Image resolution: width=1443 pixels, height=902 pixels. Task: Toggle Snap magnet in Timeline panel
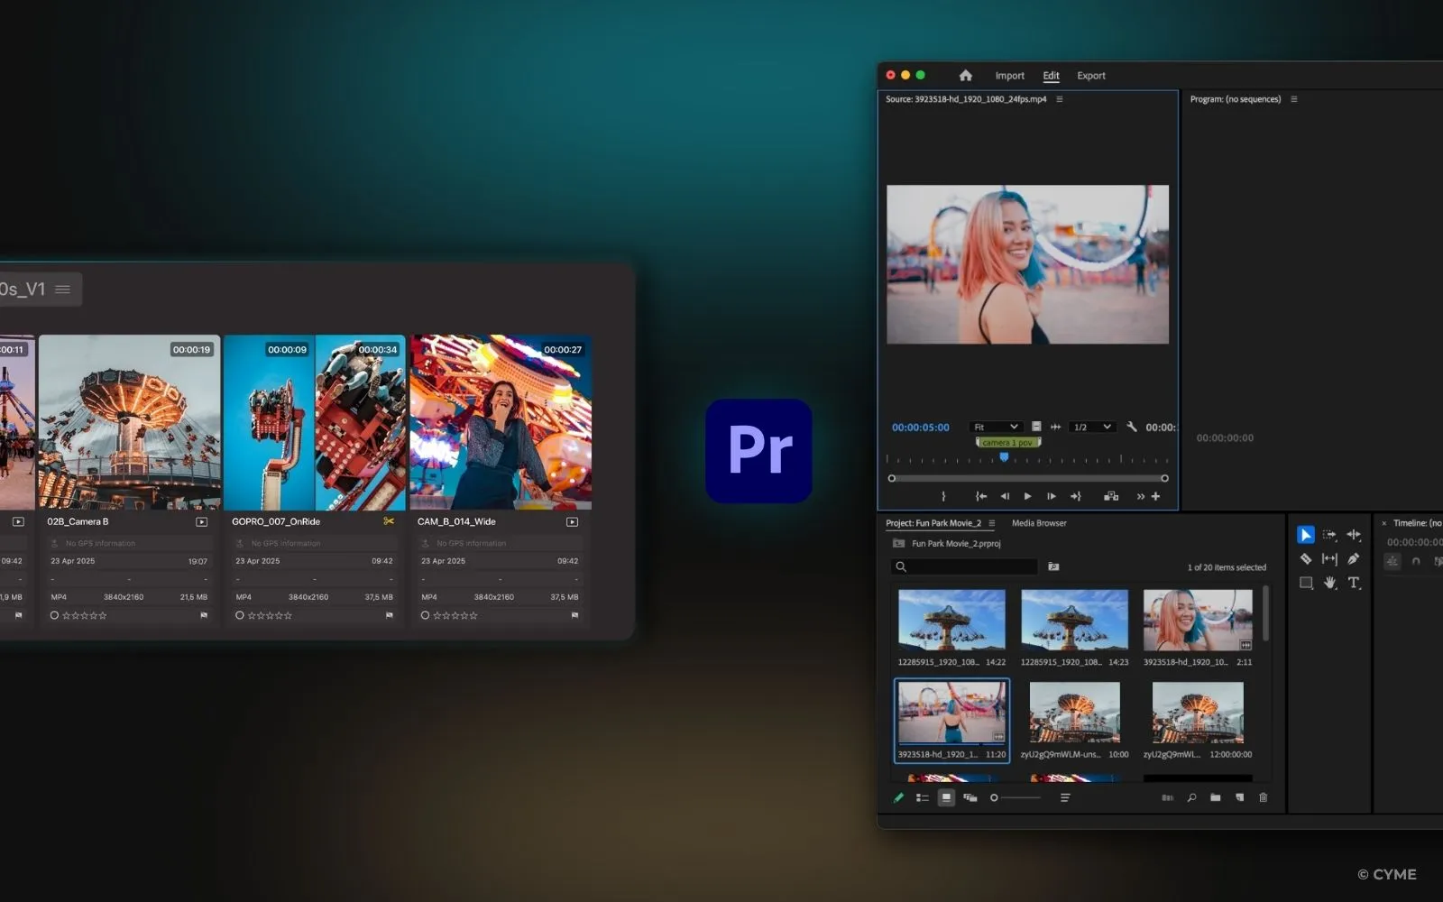[x=1416, y=561]
